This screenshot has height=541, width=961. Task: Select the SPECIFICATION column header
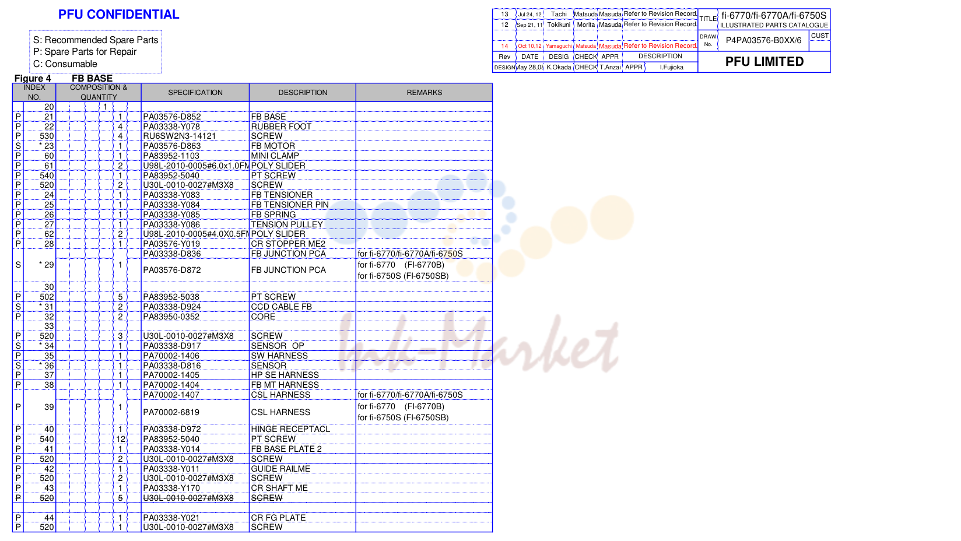click(195, 93)
